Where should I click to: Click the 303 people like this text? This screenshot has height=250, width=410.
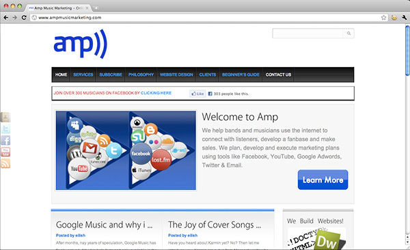tap(231, 94)
